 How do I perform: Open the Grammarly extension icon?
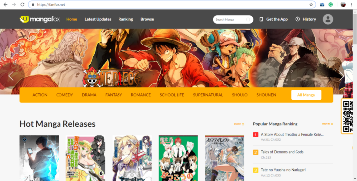pos(331,5)
